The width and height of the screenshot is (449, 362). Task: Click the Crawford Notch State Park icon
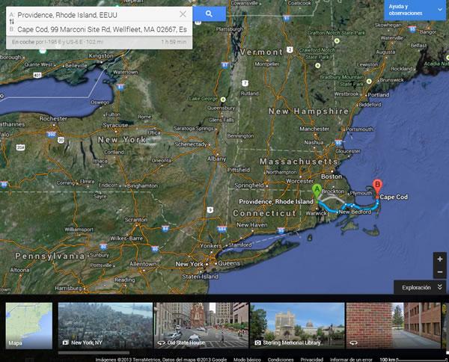tap(317, 66)
